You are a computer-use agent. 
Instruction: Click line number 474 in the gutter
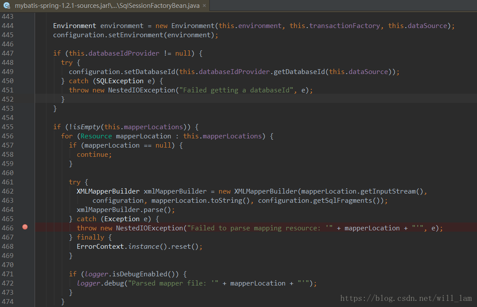click(x=7, y=301)
